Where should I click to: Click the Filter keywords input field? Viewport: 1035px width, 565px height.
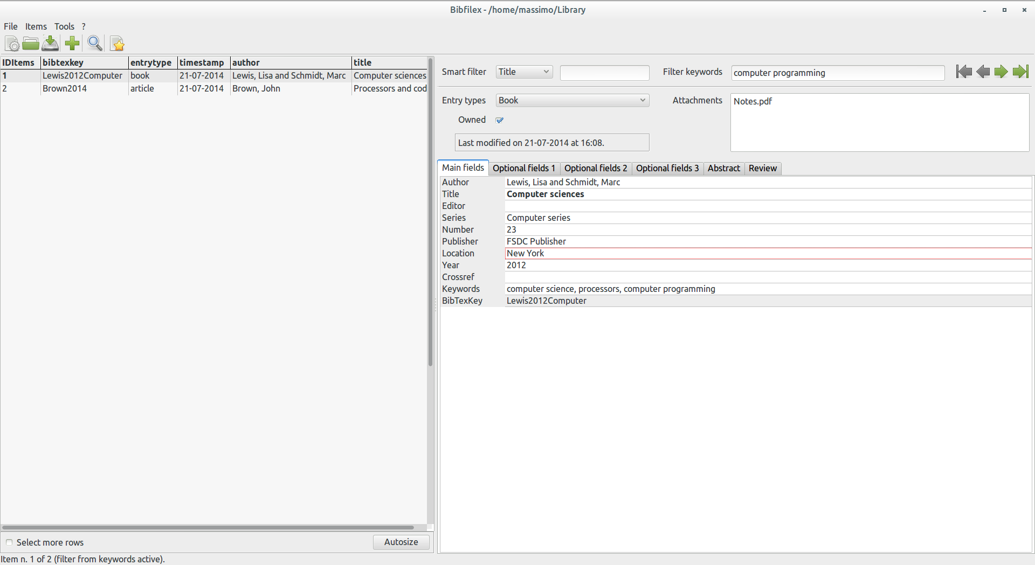(838, 73)
